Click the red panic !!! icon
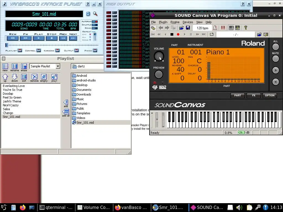The image size is (283, 212). tap(223, 28)
